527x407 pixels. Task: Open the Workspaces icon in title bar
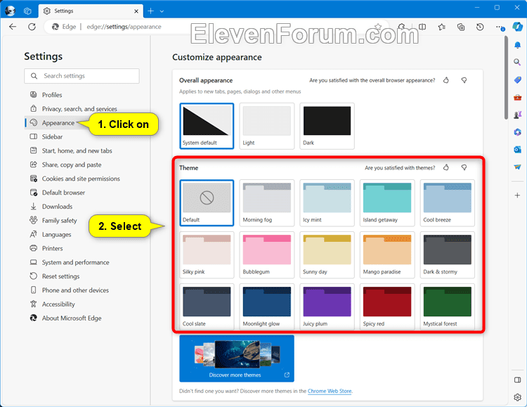pos(27,11)
